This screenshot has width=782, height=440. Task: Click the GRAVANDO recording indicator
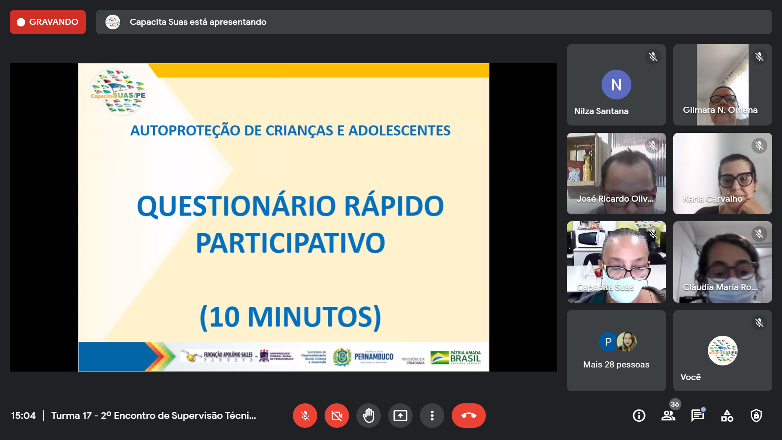tap(48, 22)
